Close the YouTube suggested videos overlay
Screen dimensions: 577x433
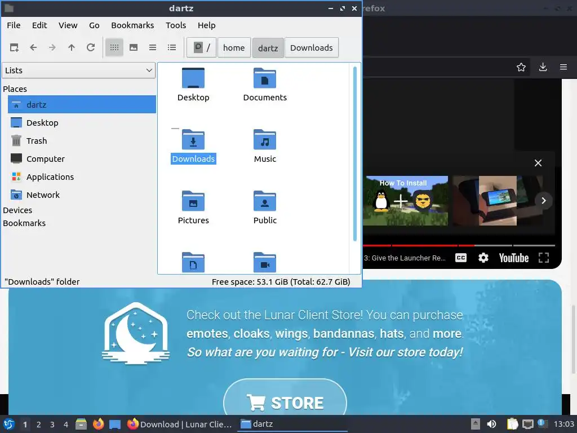(538, 163)
